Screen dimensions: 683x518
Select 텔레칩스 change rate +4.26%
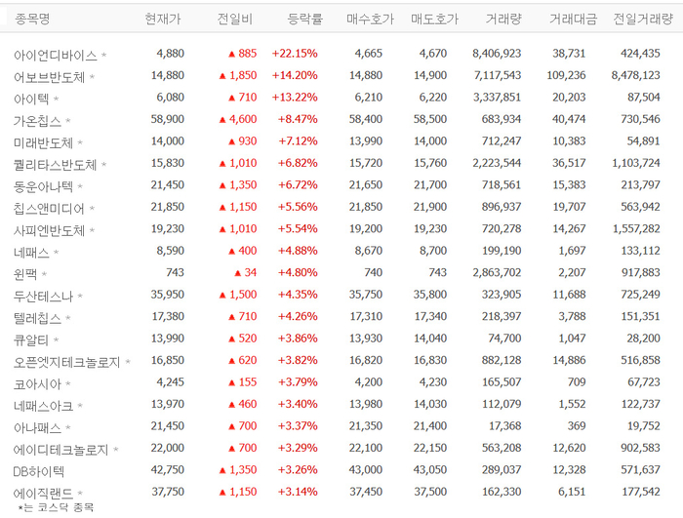[298, 316]
